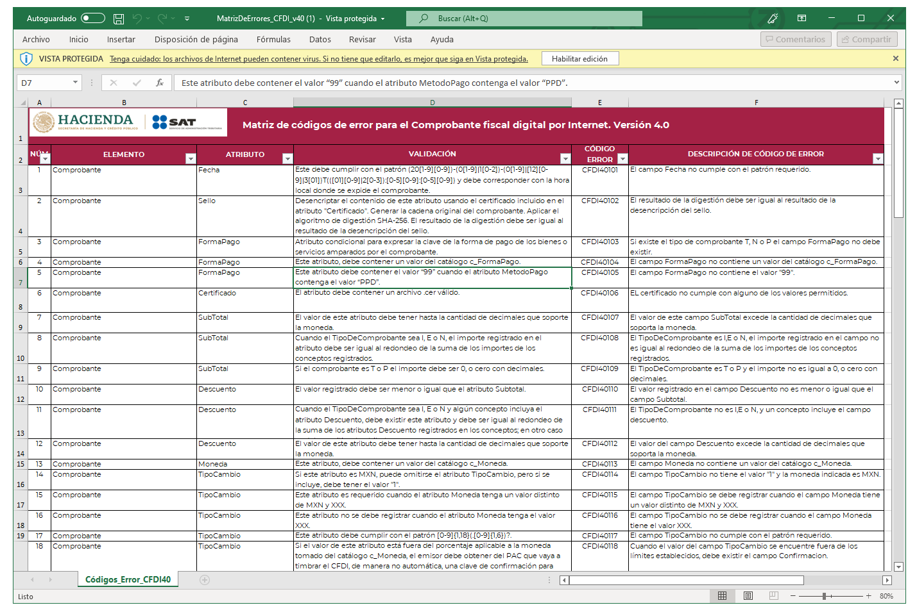Switch to Page Layout view icon
The height and width of the screenshot is (612, 917).
(748, 596)
